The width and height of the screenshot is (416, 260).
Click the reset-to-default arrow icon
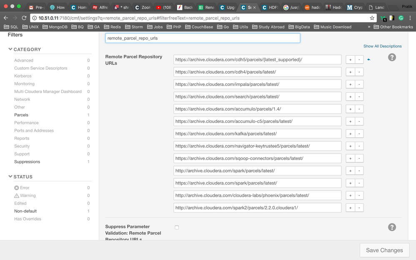369,60
